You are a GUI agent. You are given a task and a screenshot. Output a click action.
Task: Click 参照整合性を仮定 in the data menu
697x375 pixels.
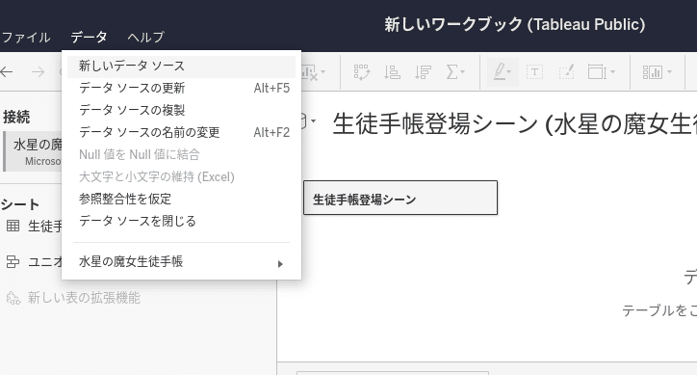(x=181, y=200)
